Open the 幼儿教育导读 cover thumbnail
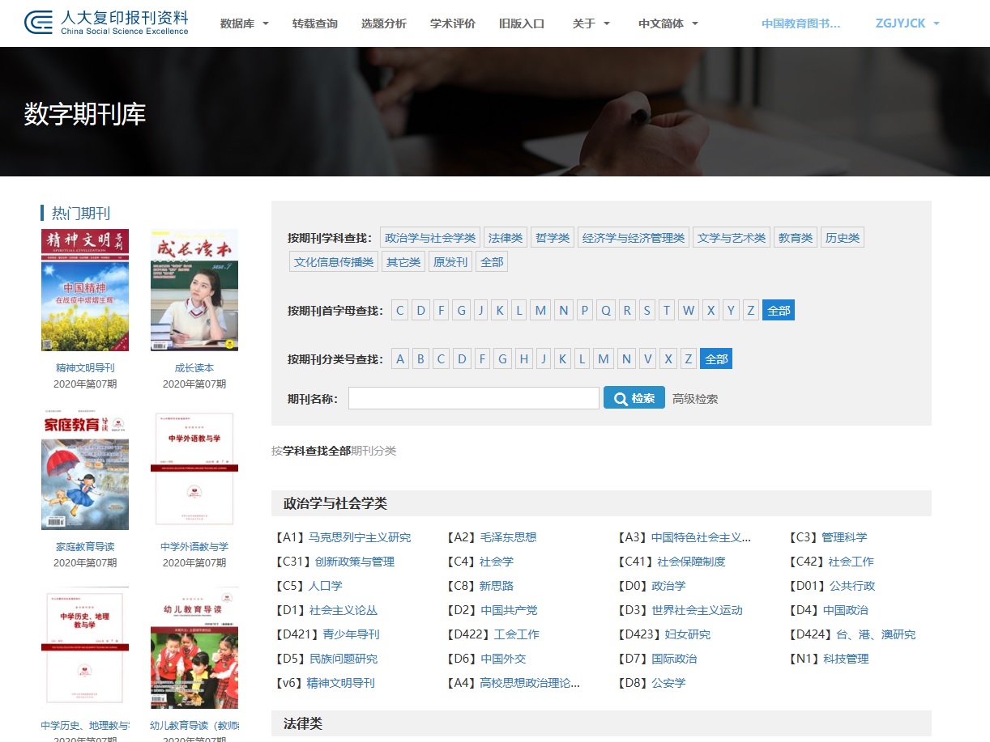Image resolution: width=990 pixels, height=742 pixels. (194, 649)
